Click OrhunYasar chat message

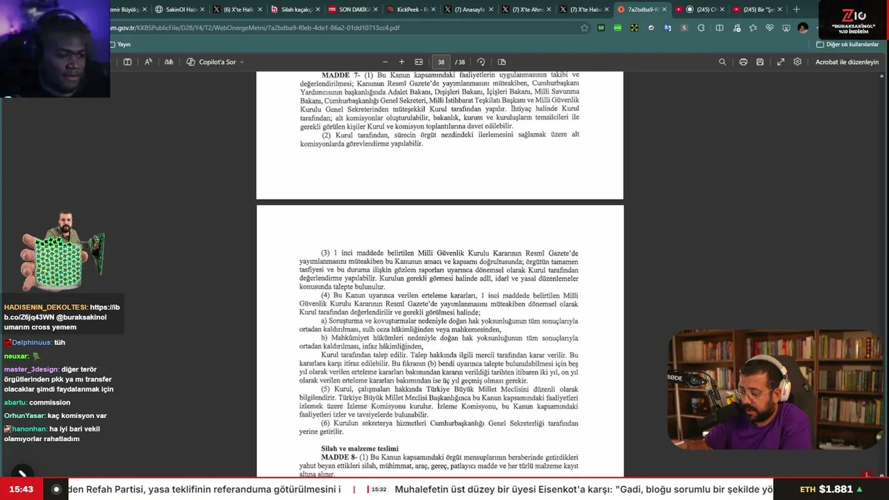(56, 415)
